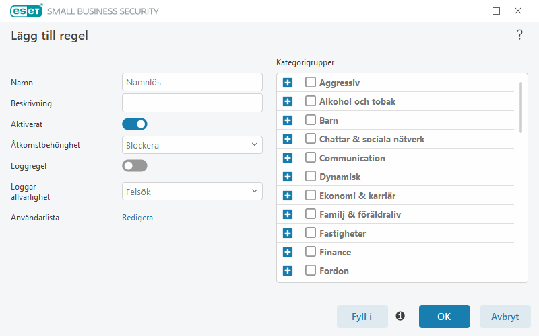
Task: Tick the Finance category checkbox
Action: point(311,251)
